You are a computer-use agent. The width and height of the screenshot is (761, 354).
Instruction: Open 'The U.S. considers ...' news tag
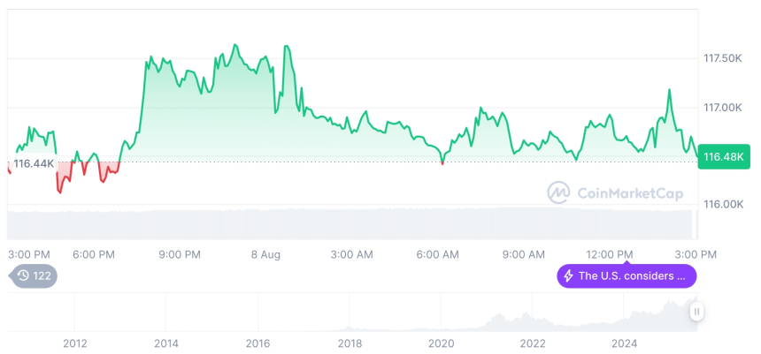click(x=626, y=275)
